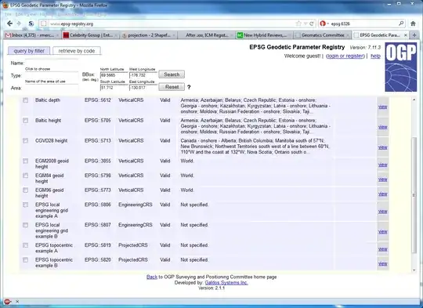Screen dimensions: 423x308
Task: View the CGVD28 height record
Action: [x=382, y=147]
